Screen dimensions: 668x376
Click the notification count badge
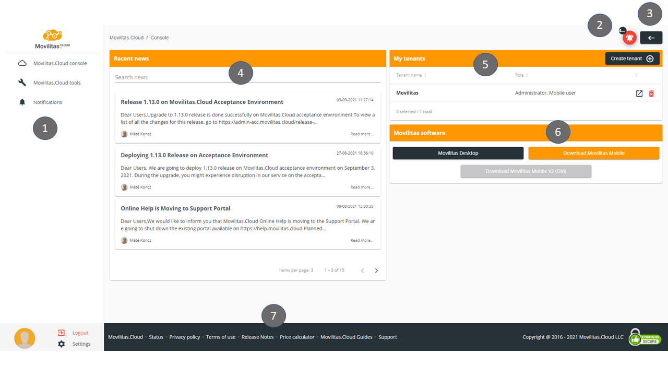(622, 30)
